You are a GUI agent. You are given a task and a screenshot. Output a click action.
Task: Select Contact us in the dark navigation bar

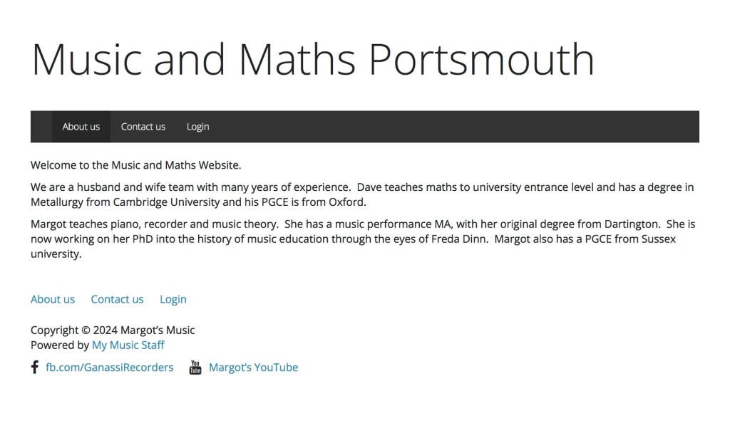coord(143,127)
